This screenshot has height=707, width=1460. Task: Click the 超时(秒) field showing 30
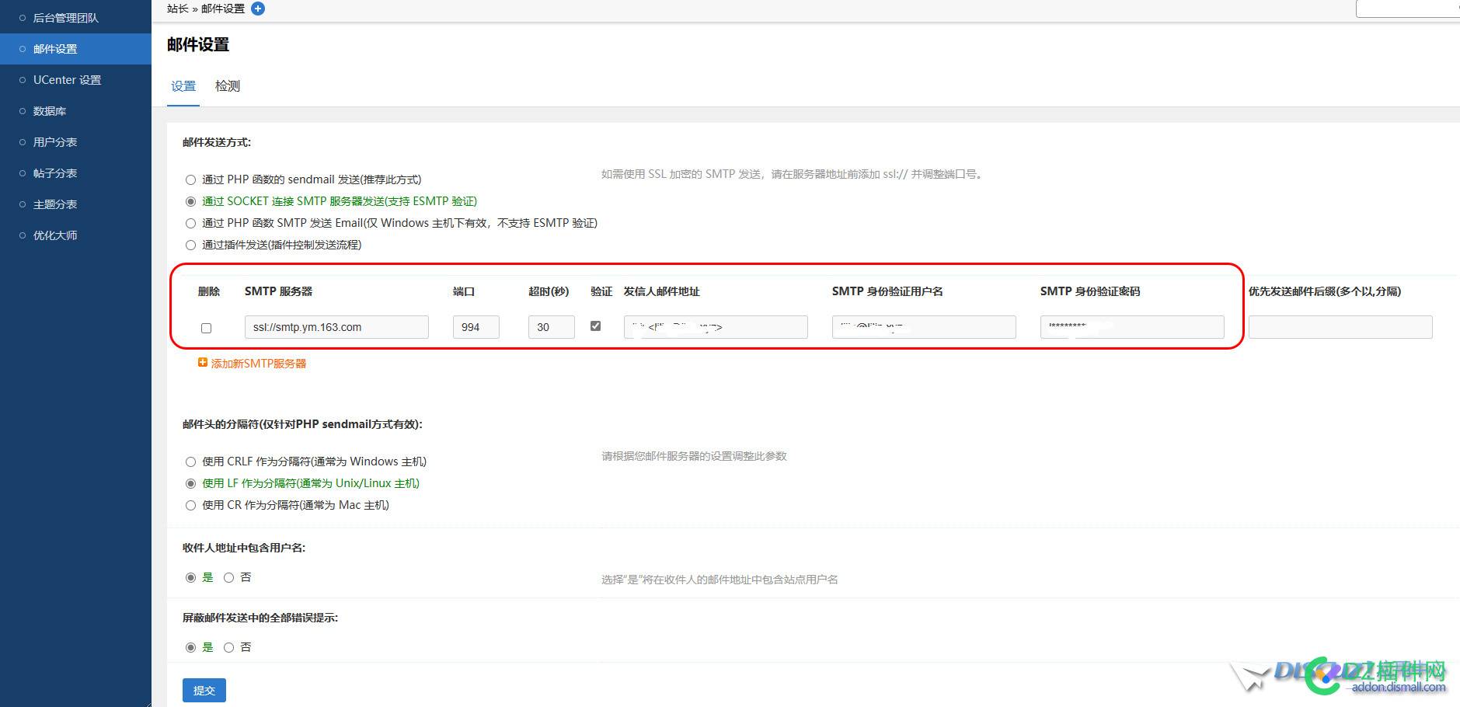551,327
